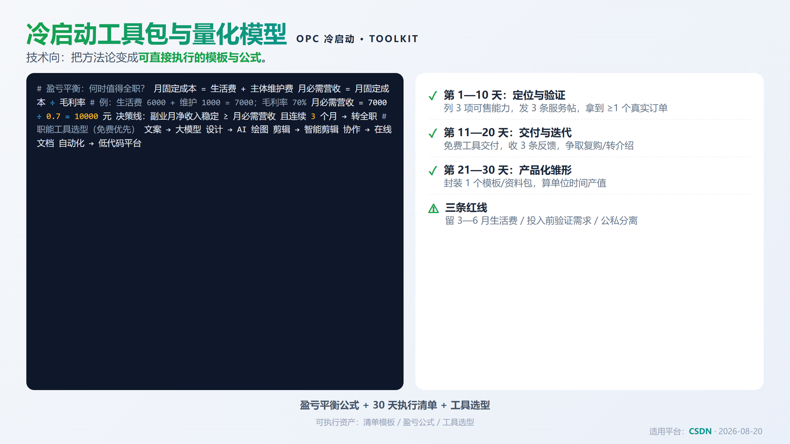Click the code text 决策线：副业月净收入稳定
The image size is (790, 444).
pos(167,116)
